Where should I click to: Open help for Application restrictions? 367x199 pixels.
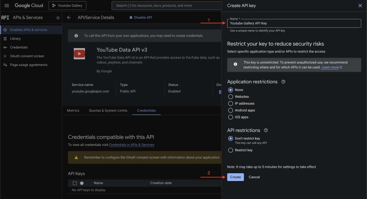click(283, 82)
